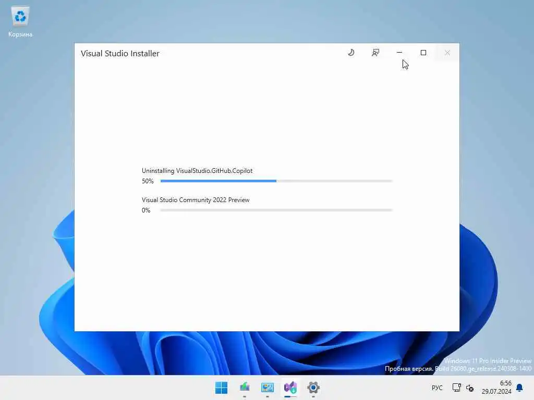Switch the РУС input language indicator

(437, 387)
